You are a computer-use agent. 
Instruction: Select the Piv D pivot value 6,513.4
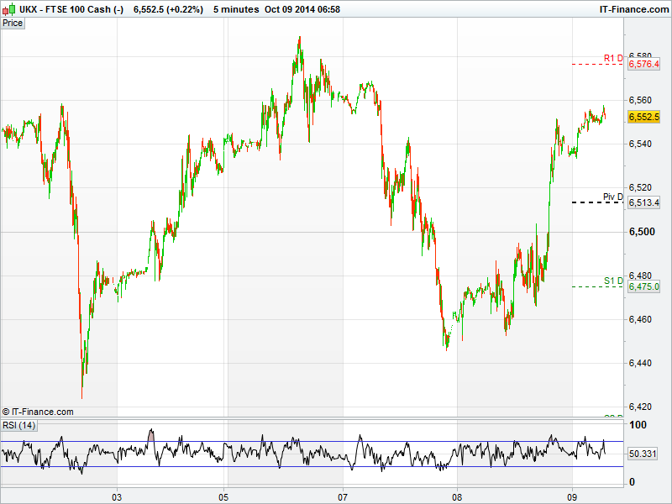point(644,202)
